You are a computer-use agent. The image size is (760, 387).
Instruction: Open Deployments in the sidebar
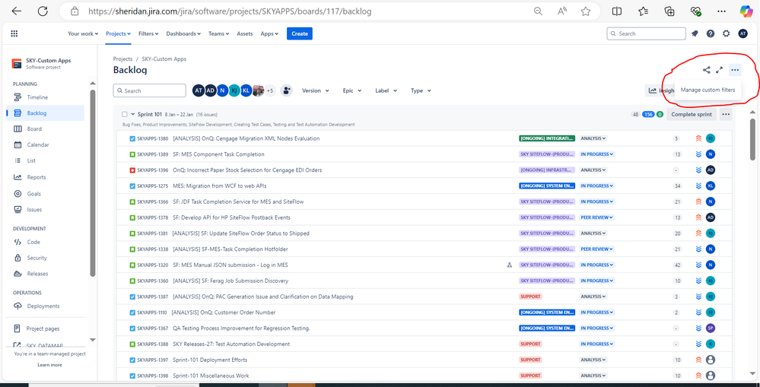tap(43, 306)
